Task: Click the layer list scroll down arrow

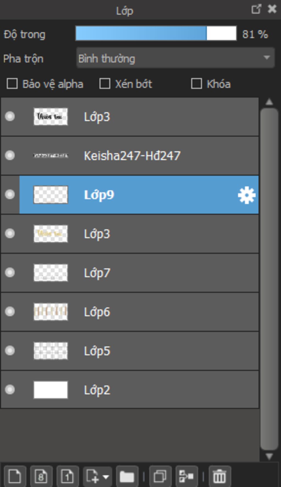Action: (x=269, y=456)
